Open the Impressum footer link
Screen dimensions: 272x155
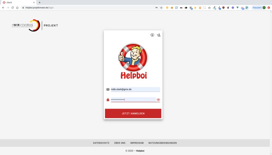(x=137, y=143)
